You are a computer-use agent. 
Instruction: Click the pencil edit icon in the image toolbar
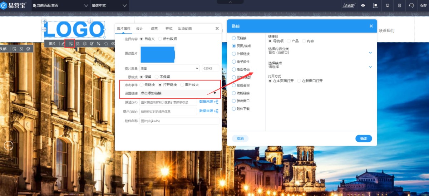63,44
